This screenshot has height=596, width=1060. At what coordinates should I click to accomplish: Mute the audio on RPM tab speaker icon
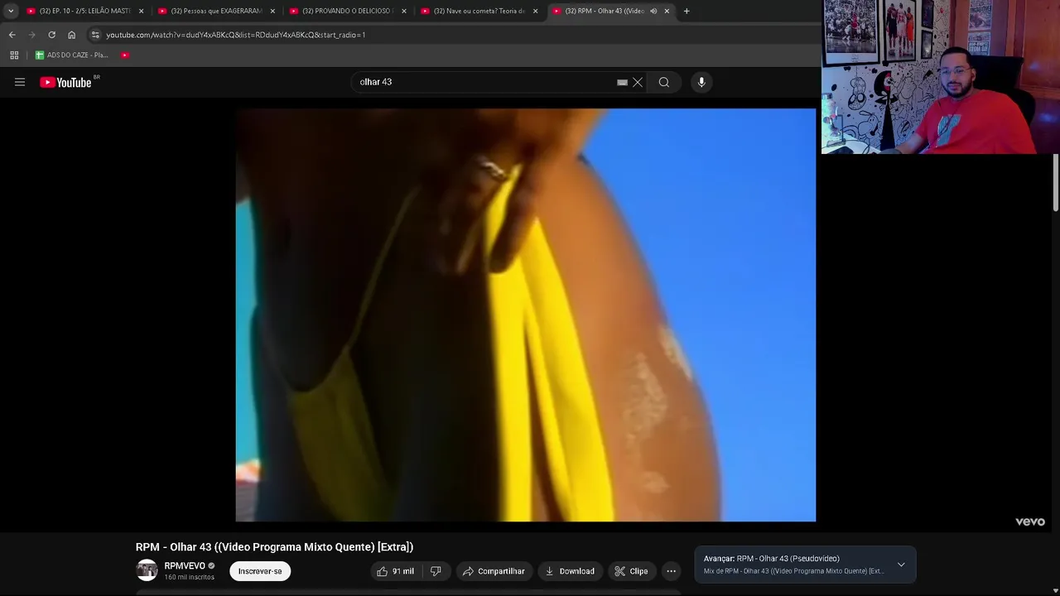(653, 11)
